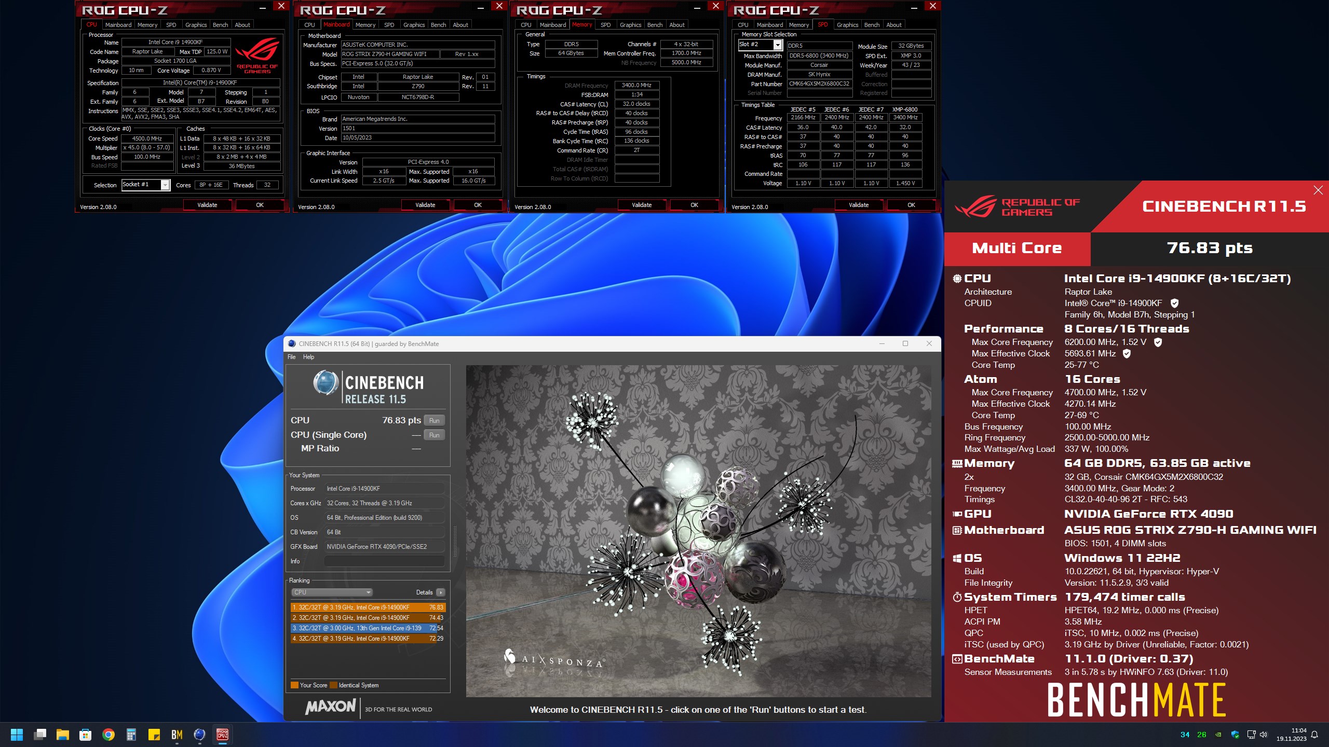Open the File menu in Cinebench

[292, 357]
